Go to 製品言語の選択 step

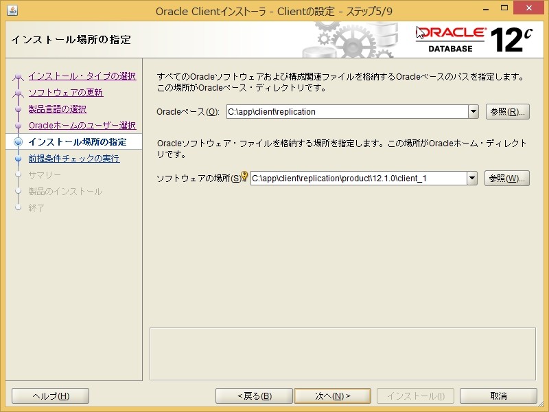pyautogui.click(x=58, y=108)
